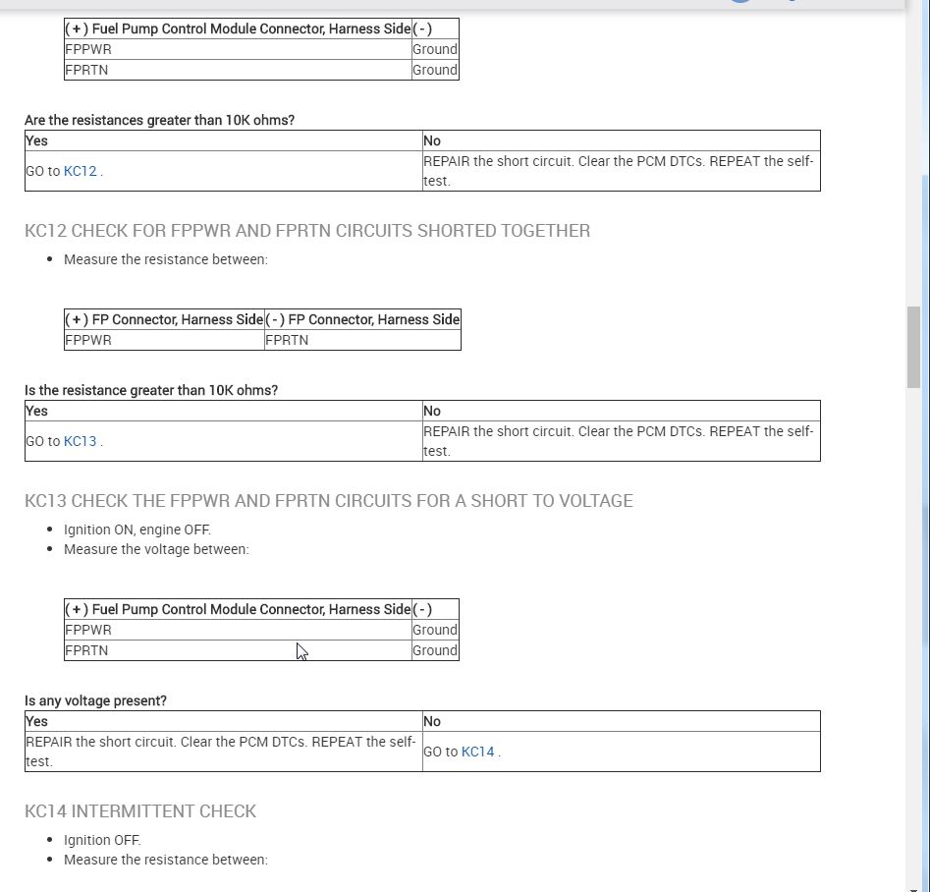The height and width of the screenshot is (892, 930).
Task: Click the KC13 short to voltage heading
Action: (328, 501)
